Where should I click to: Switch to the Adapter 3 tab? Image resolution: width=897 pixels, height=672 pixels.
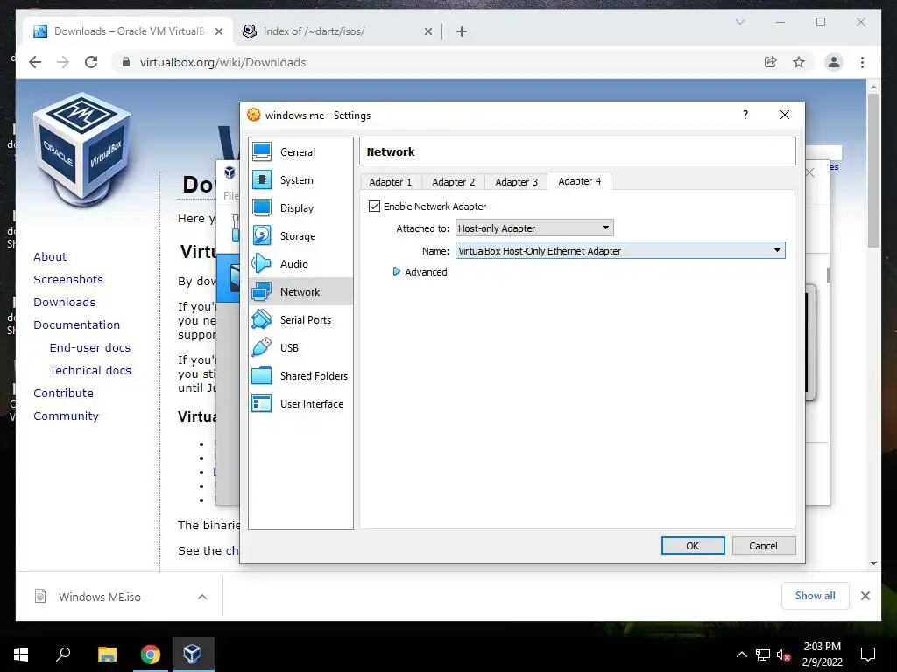pyautogui.click(x=516, y=182)
